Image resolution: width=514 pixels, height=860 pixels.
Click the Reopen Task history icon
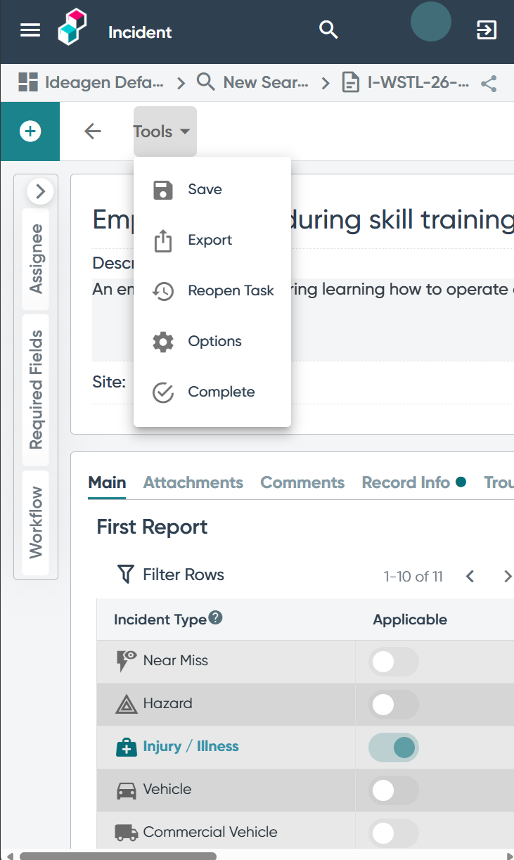[163, 291]
